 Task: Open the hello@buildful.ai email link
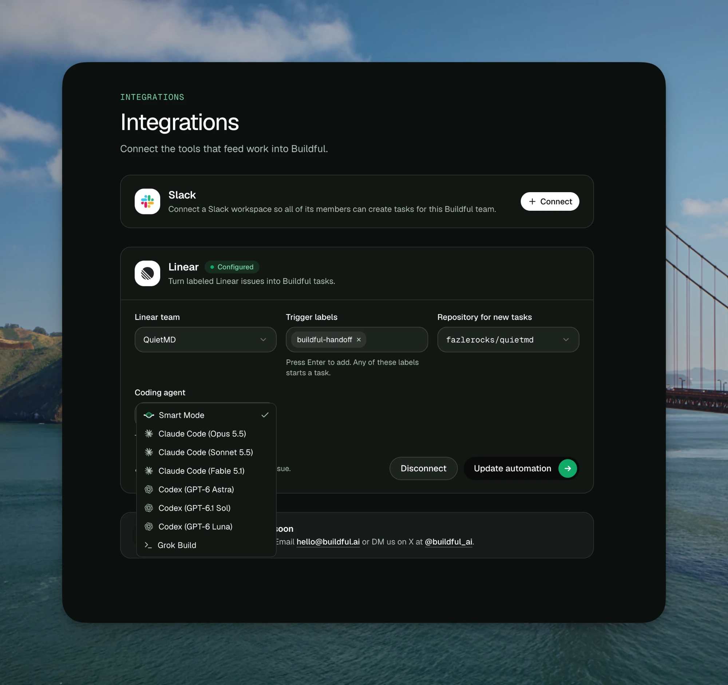328,542
